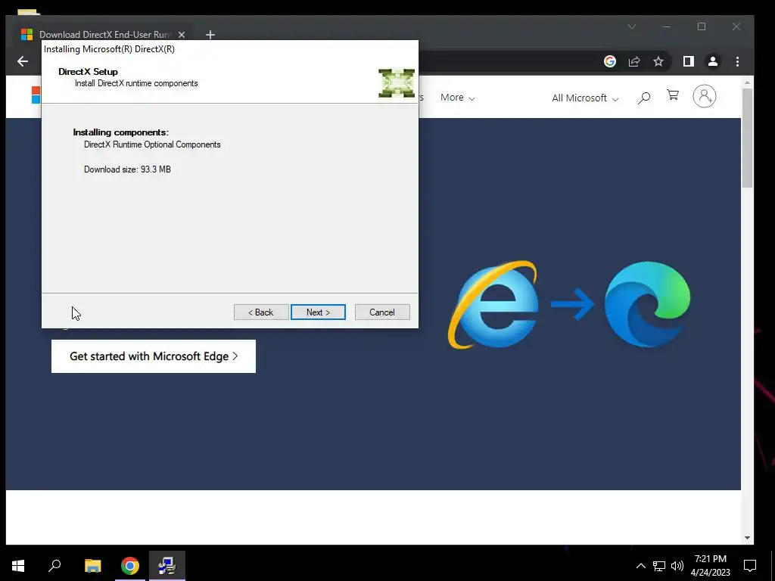Cancel the DirectX installation
775x581 pixels.
[x=382, y=312]
